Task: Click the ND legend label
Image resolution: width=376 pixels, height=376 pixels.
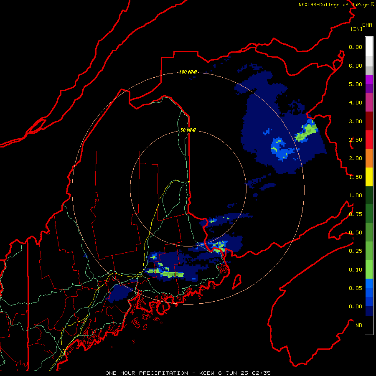Action: coord(359,325)
